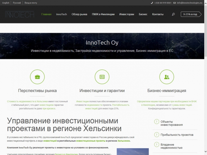The image size is (207, 155).
Task: Open Прибыльность проектов sidebar item
Action: [x=177, y=135]
